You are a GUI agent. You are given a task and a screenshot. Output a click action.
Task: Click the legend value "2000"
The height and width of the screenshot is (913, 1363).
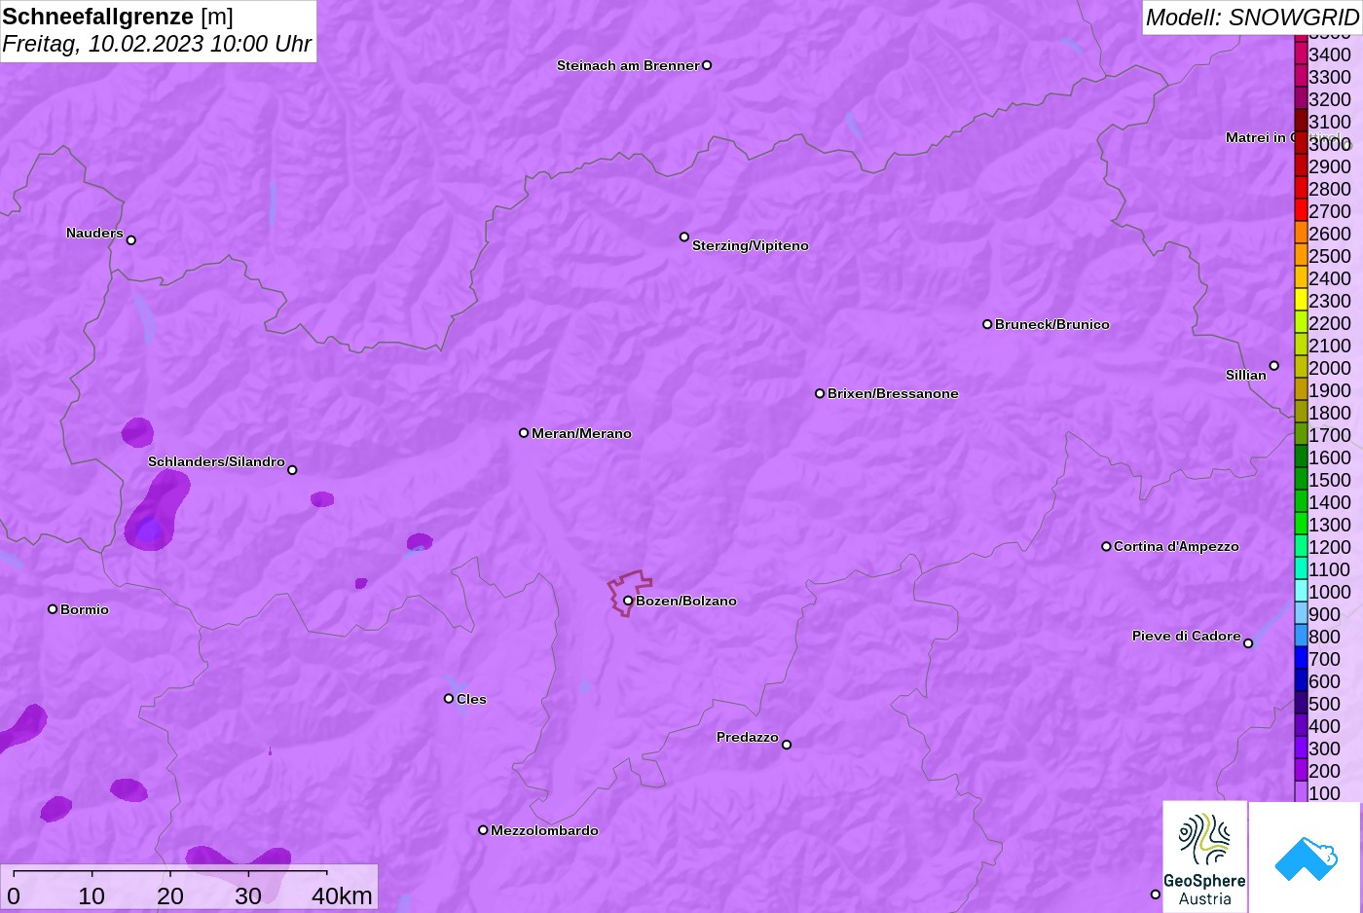pos(1330,368)
